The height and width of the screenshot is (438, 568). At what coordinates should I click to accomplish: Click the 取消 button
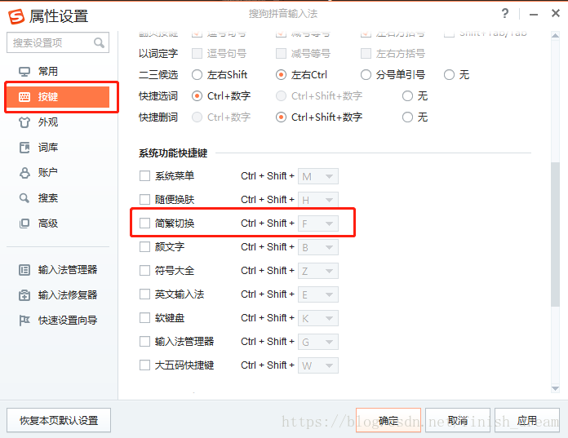point(458,420)
